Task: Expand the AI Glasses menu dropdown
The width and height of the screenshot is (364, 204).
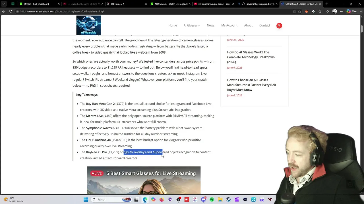Action: (192, 25)
